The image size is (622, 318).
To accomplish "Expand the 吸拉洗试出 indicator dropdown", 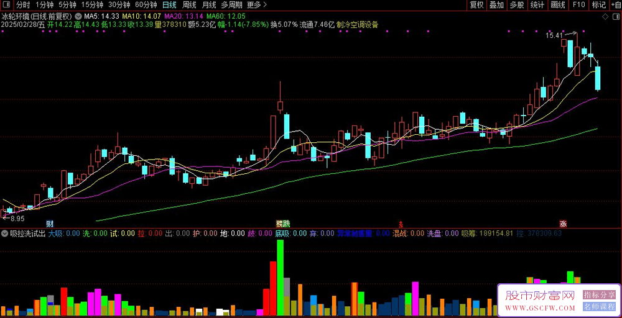I will [x=4, y=234].
